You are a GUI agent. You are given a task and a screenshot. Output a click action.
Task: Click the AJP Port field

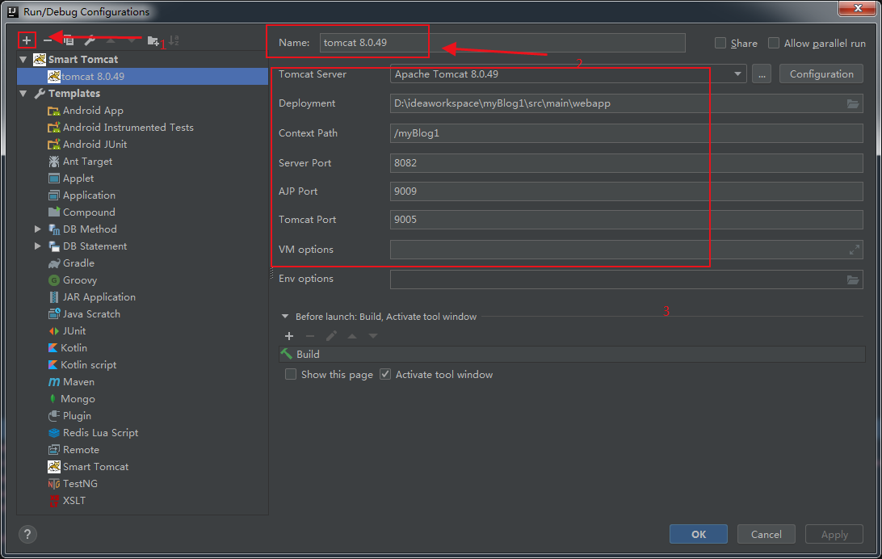pyautogui.click(x=627, y=191)
